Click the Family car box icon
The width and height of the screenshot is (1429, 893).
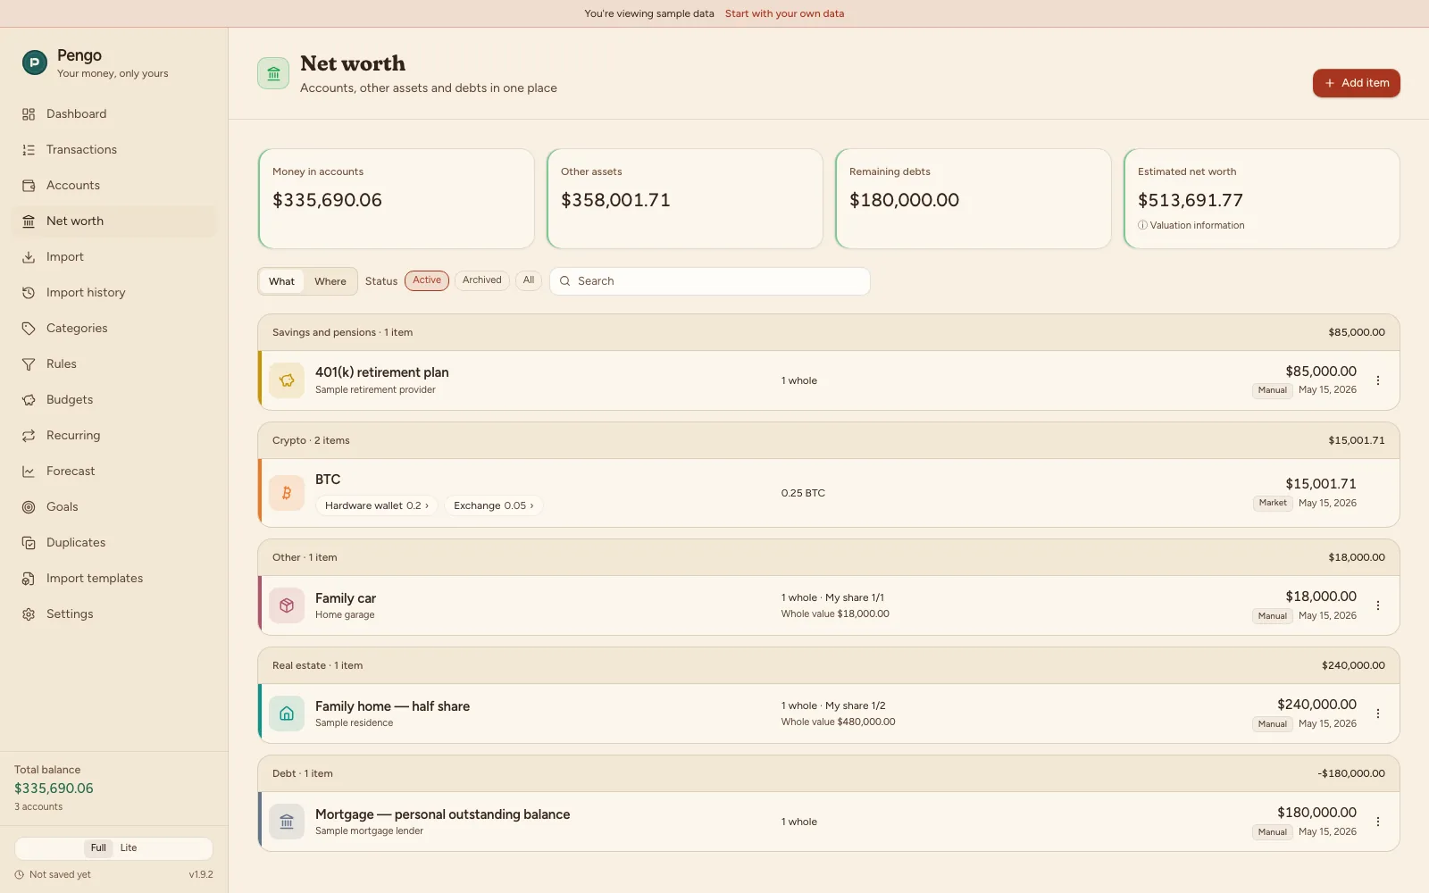[x=287, y=605]
